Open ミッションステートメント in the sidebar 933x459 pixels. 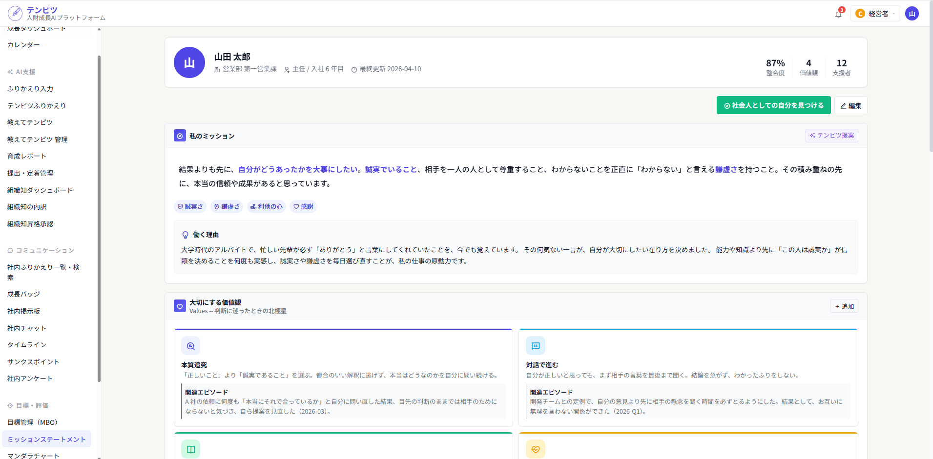46,439
